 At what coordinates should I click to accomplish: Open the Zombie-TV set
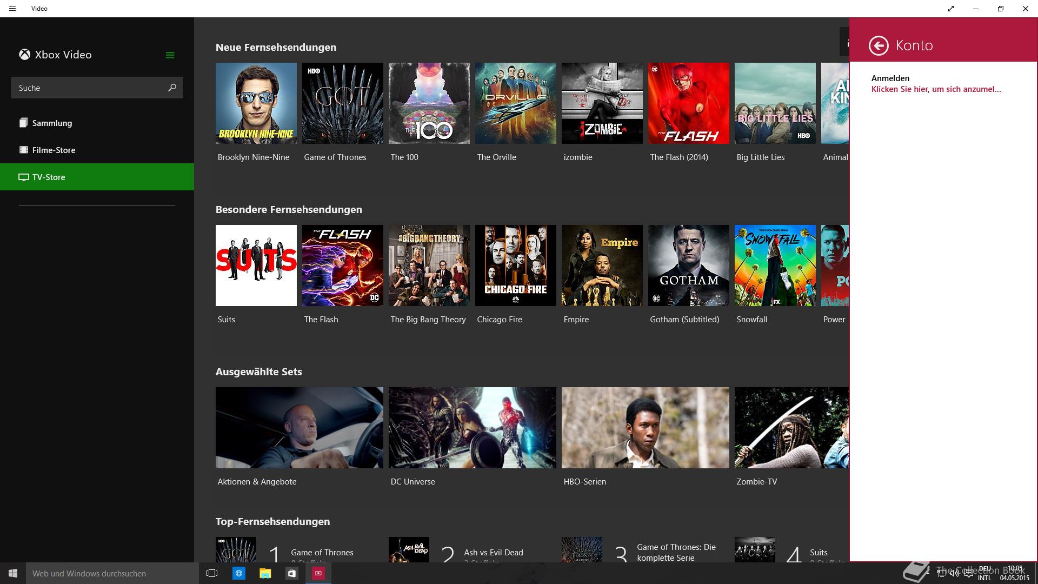(x=791, y=428)
